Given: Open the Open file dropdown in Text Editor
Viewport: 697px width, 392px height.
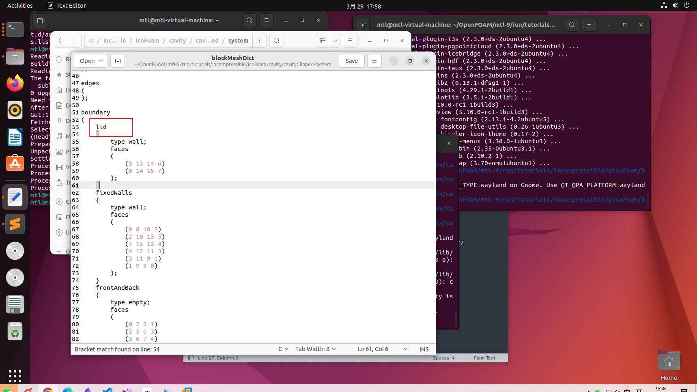Looking at the screenshot, I should (x=91, y=61).
